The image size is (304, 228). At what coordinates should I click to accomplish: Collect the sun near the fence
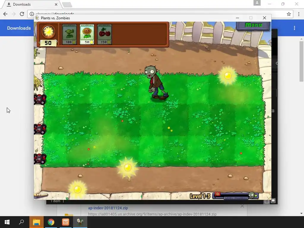(x=228, y=76)
